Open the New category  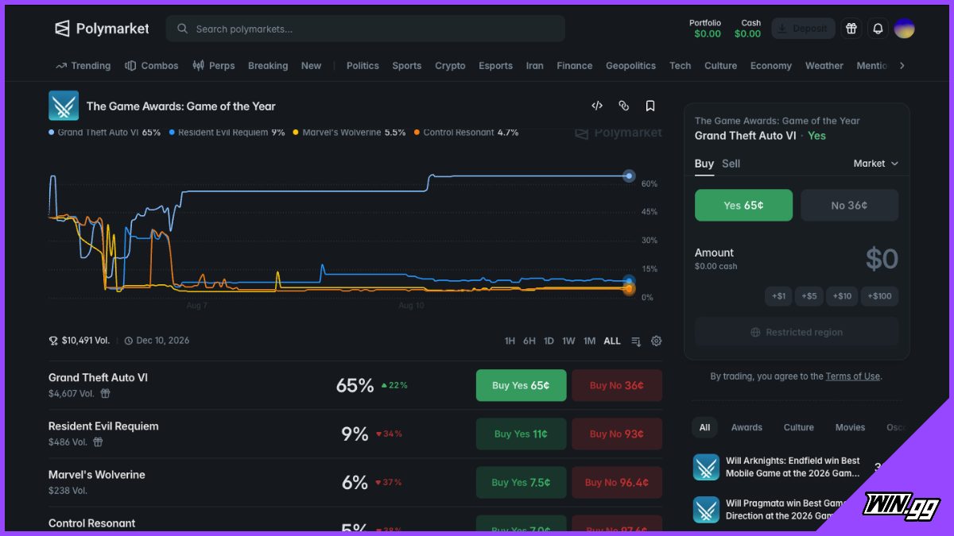tap(312, 66)
